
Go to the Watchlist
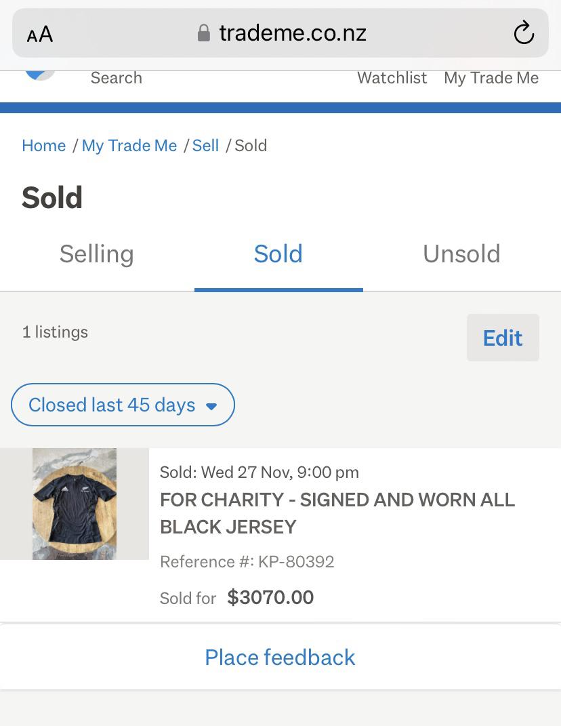[x=392, y=78]
